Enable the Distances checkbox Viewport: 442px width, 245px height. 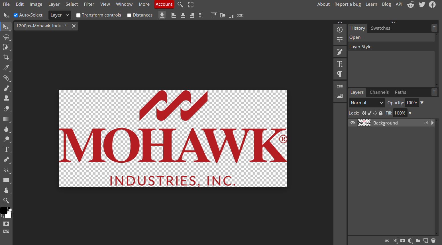(x=129, y=15)
